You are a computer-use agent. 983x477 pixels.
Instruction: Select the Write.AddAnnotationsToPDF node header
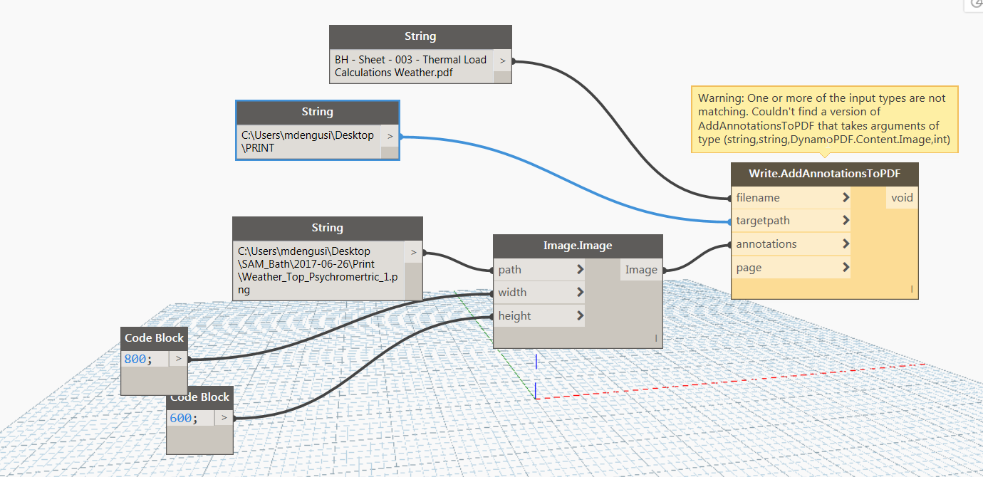[824, 173]
